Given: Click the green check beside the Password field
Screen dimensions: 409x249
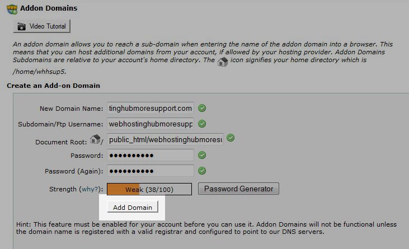Looking at the screenshot, I should [202, 155].
